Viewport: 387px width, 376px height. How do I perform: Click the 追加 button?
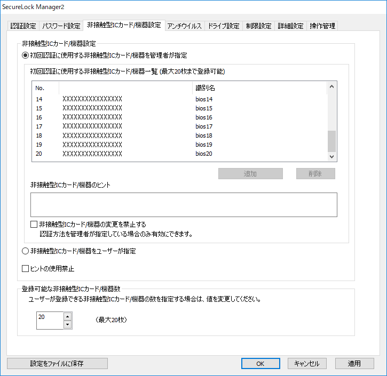(250, 173)
